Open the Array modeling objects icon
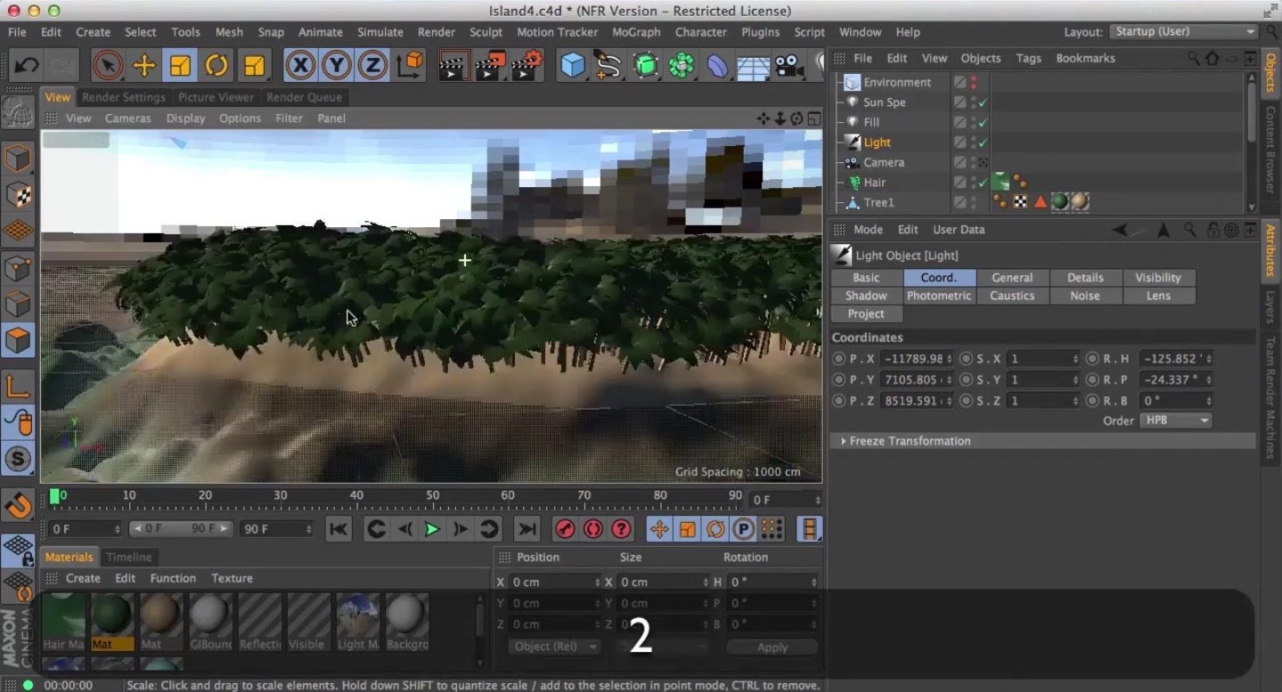 pos(682,65)
